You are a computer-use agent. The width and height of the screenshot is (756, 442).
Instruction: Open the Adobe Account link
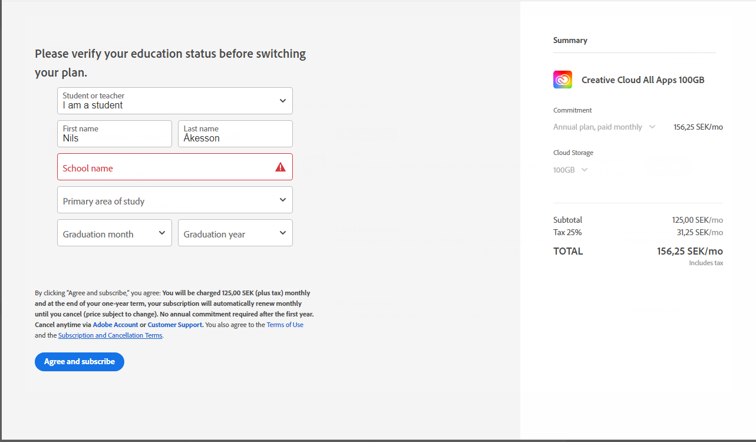click(115, 325)
